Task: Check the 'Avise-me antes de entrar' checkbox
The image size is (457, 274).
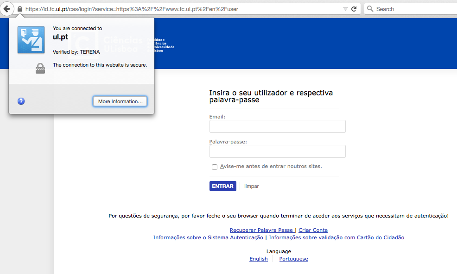Action: (x=214, y=167)
